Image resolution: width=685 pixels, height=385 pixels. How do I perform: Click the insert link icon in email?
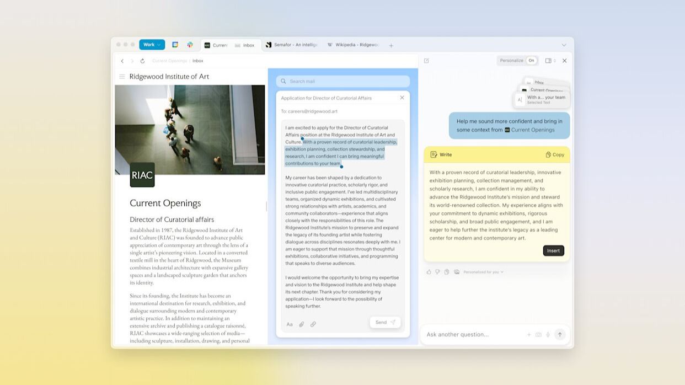click(x=313, y=324)
